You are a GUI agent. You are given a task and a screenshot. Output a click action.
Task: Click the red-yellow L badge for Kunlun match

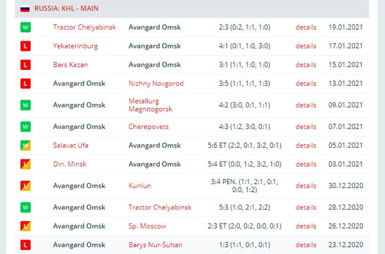pyautogui.click(x=26, y=186)
